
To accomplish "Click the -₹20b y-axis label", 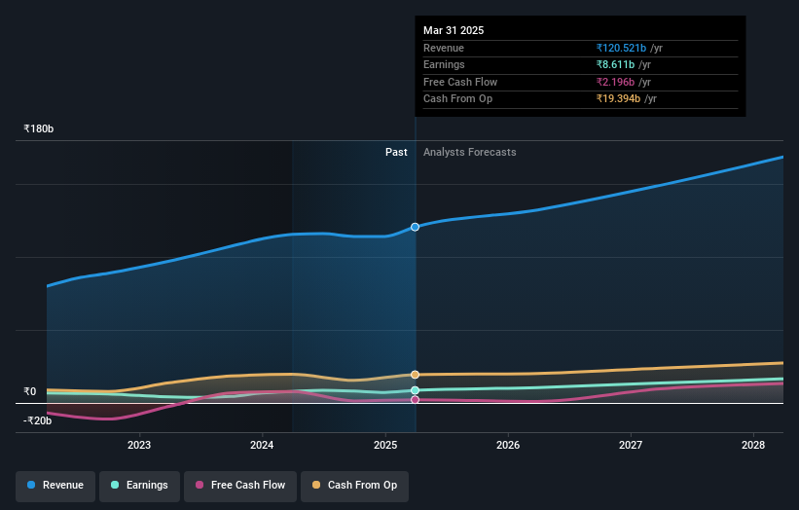I will [x=37, y=420].
